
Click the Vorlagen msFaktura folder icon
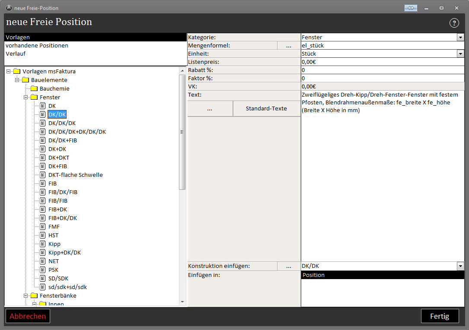[17, 71]
